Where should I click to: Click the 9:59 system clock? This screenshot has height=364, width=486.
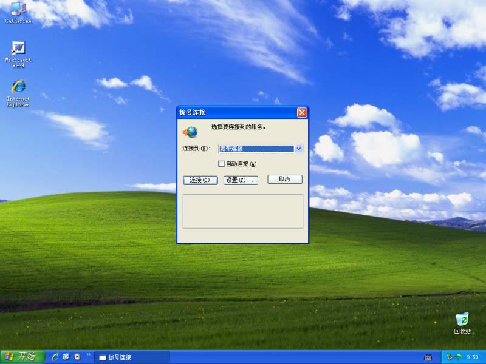pyautogui.click(x=473, y=357)
